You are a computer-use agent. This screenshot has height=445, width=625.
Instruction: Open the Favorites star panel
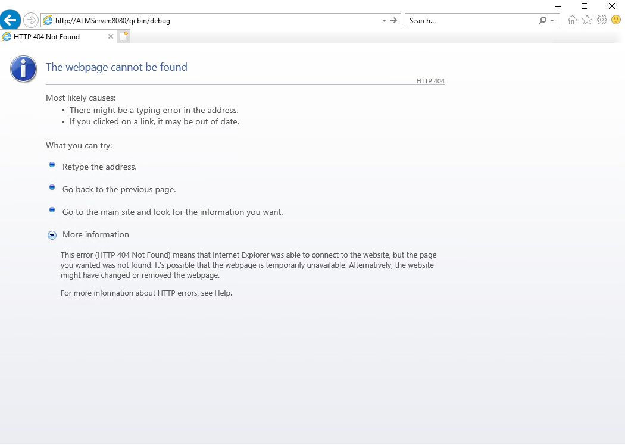coord(587,20)
